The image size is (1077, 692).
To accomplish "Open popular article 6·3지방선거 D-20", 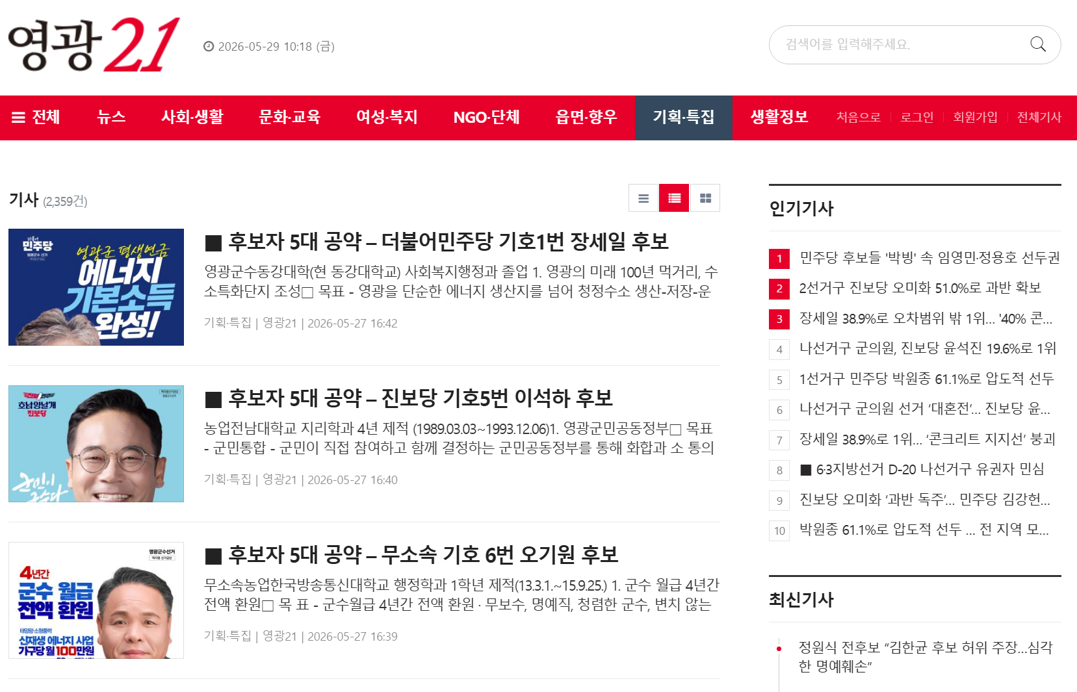I will [922, 470].
